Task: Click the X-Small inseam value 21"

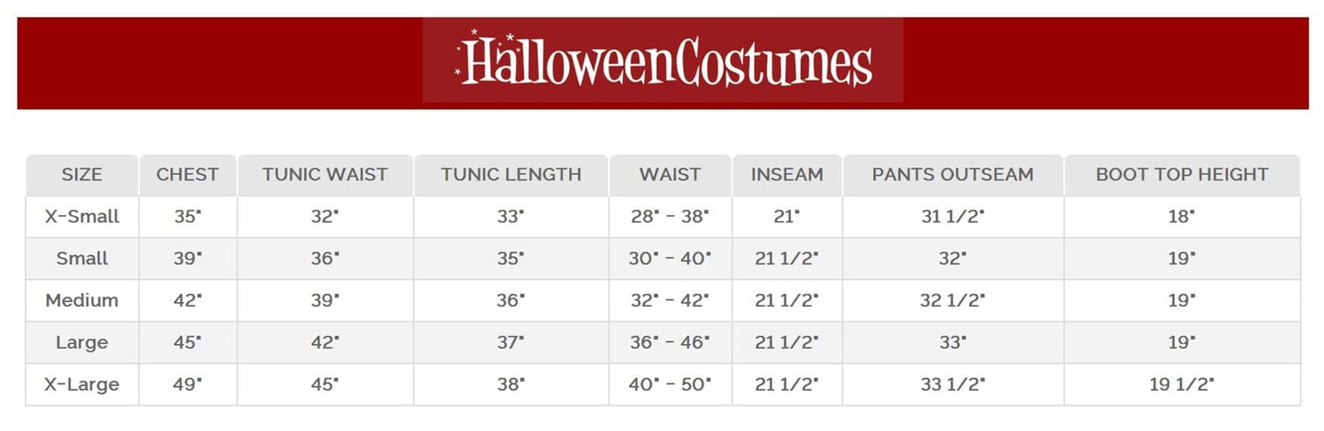Action: (786, 217)
